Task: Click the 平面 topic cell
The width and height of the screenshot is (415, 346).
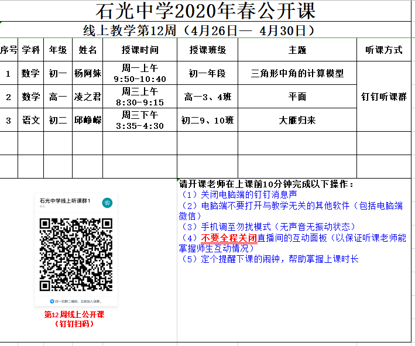Action: tap(297, 97)
